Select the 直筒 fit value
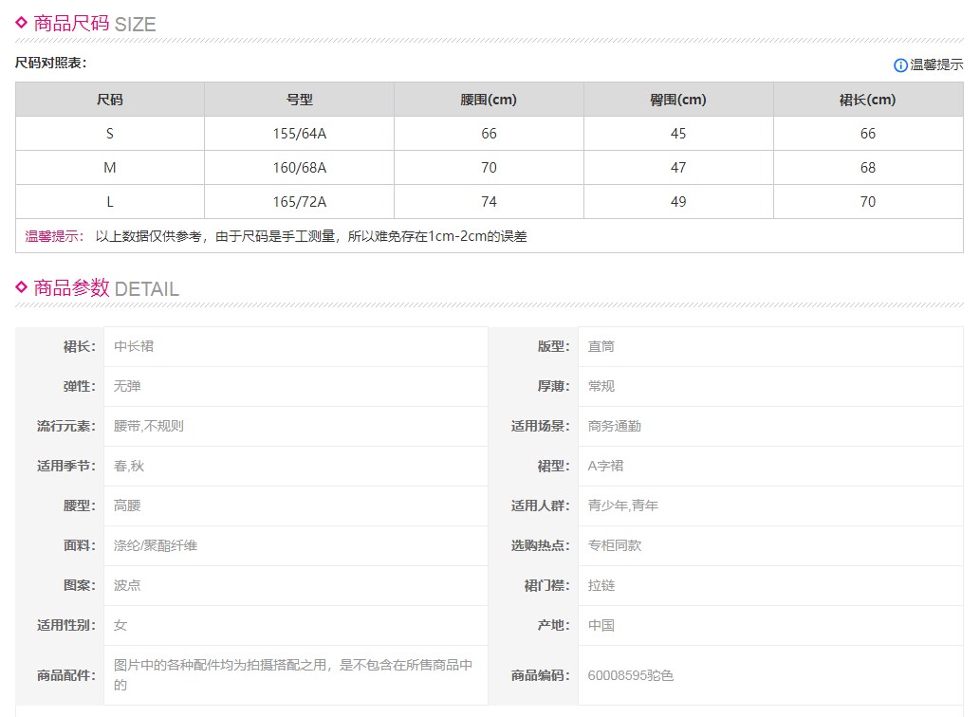 [601, 346]
